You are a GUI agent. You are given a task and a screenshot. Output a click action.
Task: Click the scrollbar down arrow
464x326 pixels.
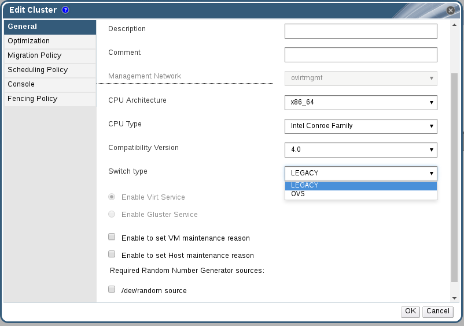point(454,298)
